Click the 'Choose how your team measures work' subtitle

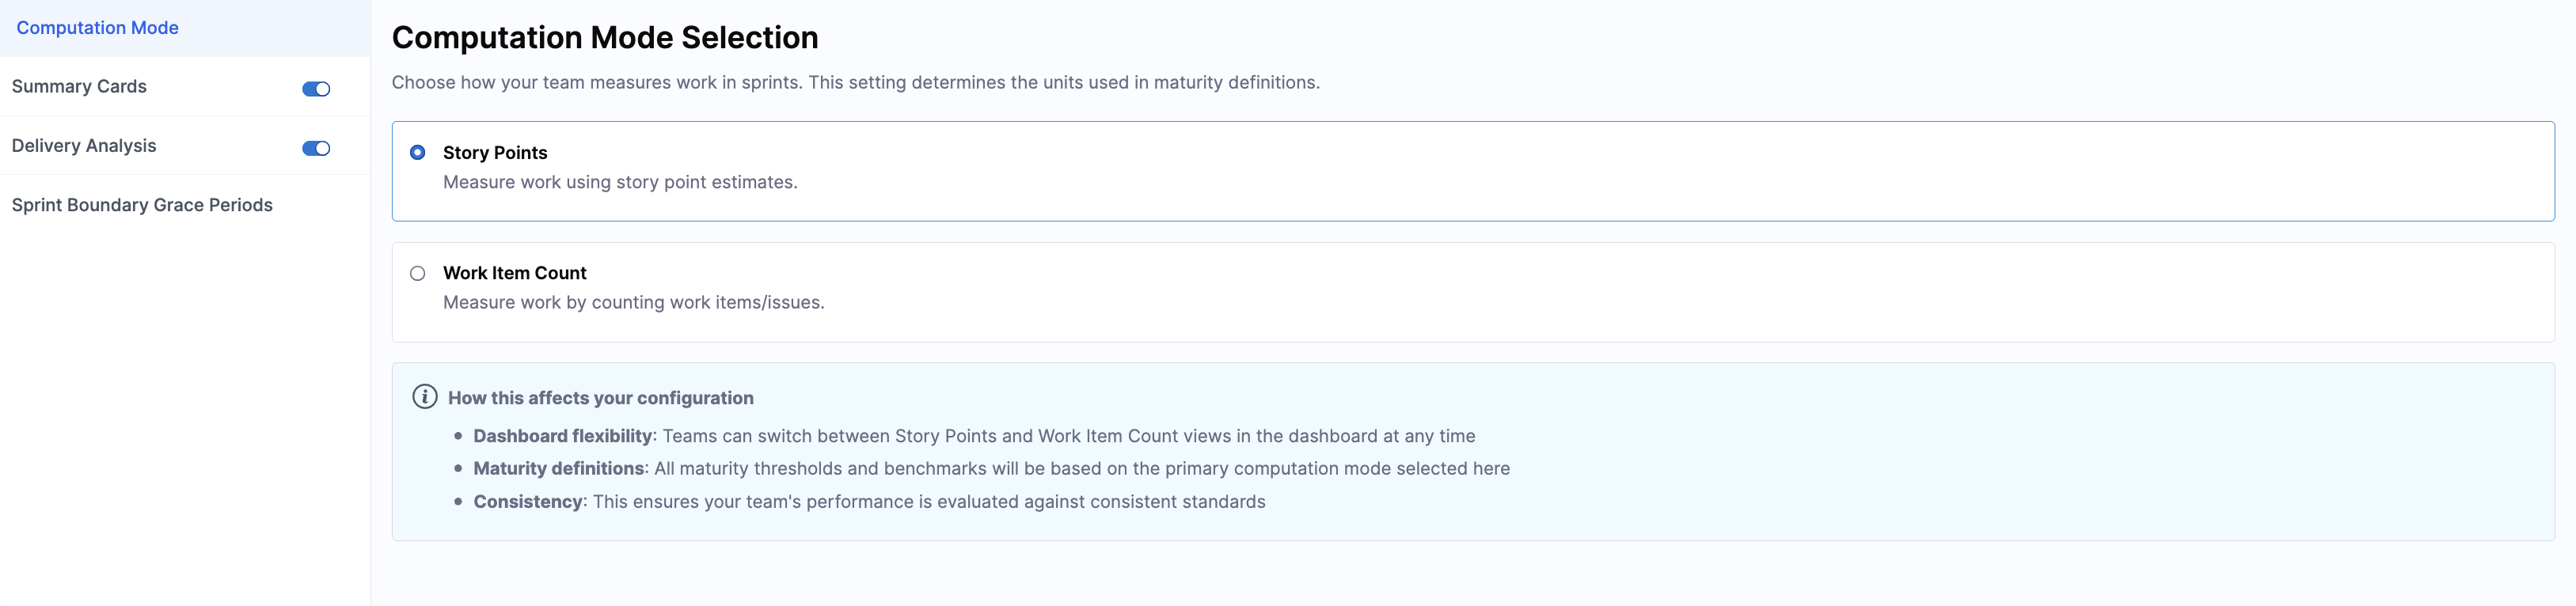click(x=855, y=83)
